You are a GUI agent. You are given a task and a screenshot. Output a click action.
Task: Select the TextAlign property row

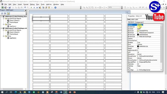144,70
